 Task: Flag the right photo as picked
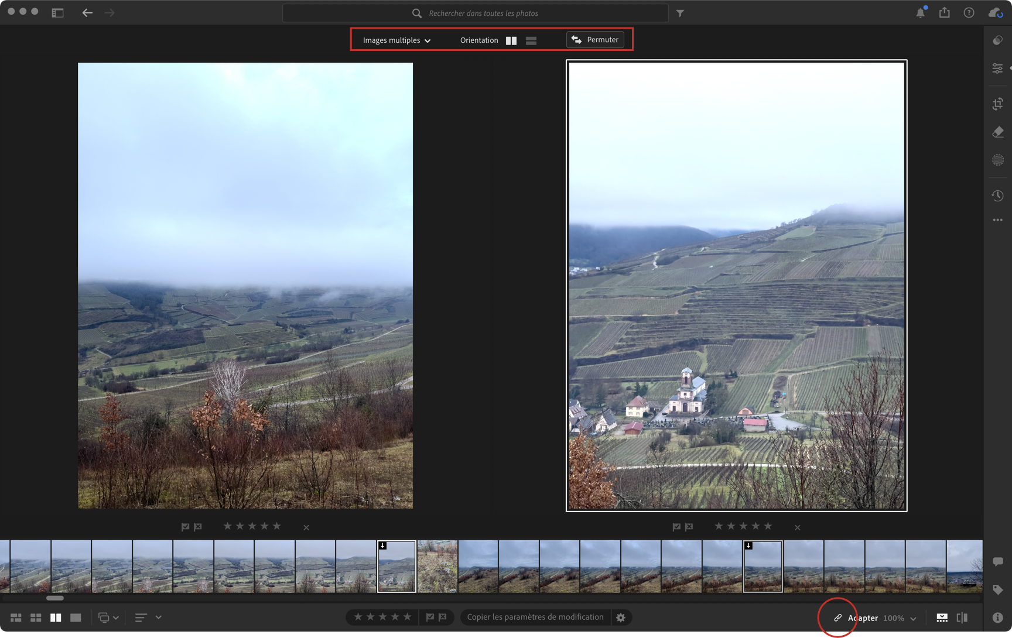[x=676, y=527]
